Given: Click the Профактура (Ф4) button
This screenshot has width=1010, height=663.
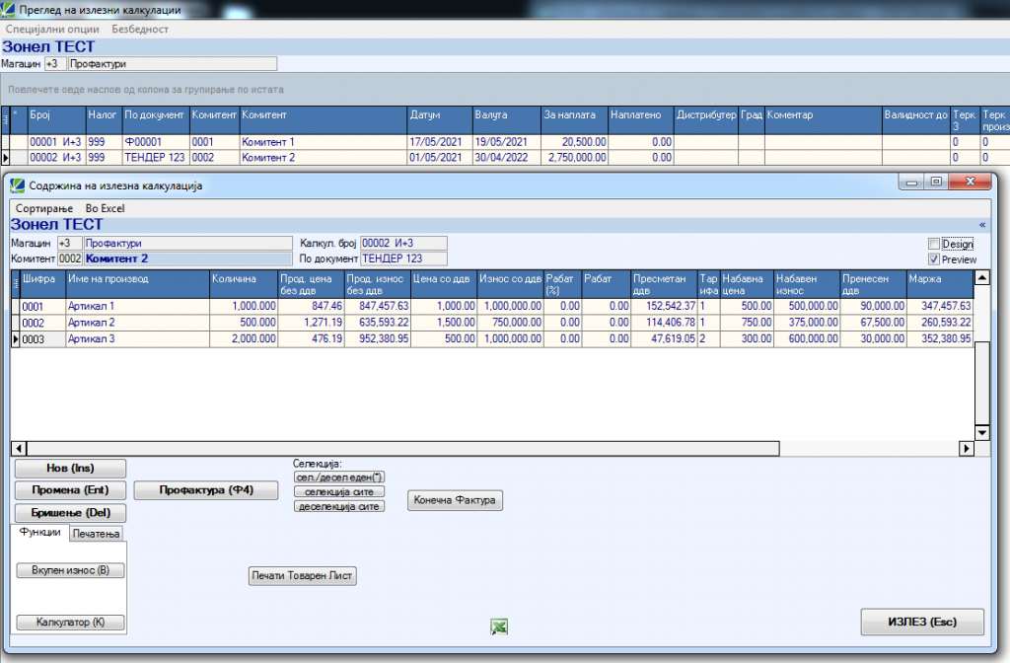Looking at the screenshot, I should click(206, 490).
